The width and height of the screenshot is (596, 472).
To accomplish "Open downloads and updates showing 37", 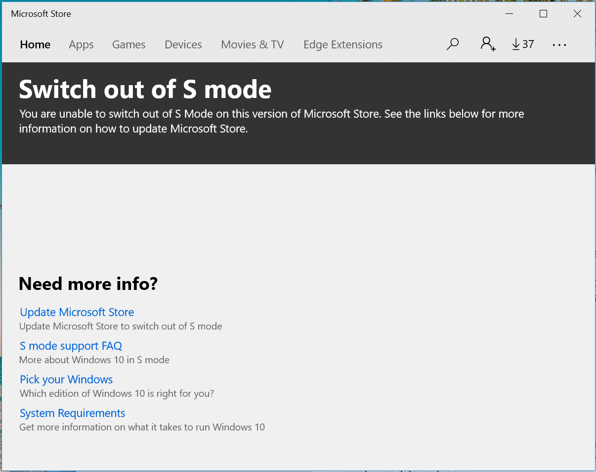I will click(x=523, y=45).
